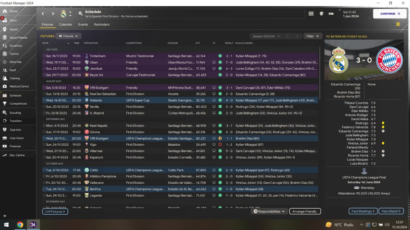Click the View Match button
Screen dimensions: 410x230
[391, 211]
